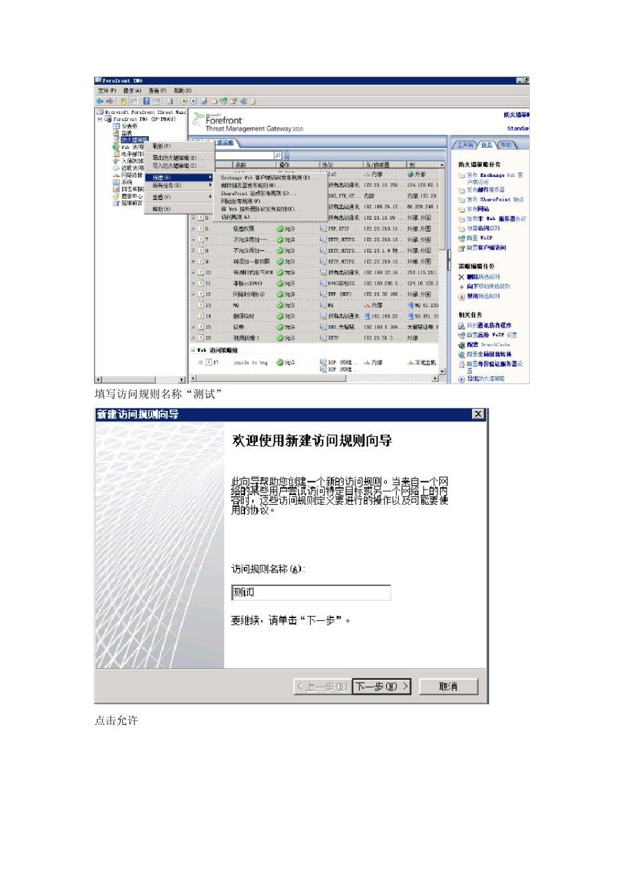Click the 配置 BranchCache related task link

click(488, 344)
